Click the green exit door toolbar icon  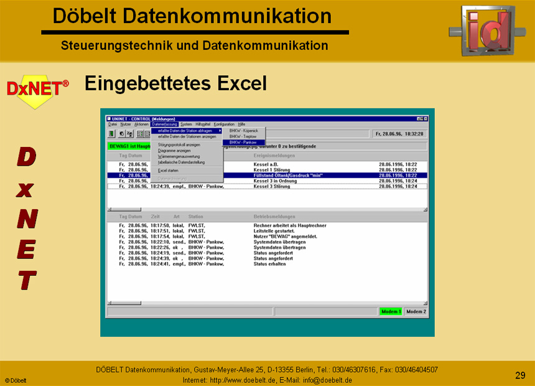[111, 134]
